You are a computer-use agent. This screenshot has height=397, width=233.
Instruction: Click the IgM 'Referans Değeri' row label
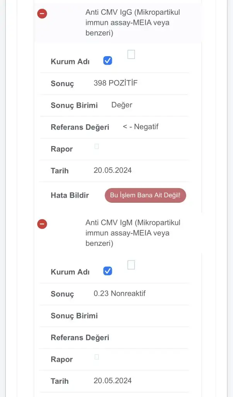(x=80, y=338)
